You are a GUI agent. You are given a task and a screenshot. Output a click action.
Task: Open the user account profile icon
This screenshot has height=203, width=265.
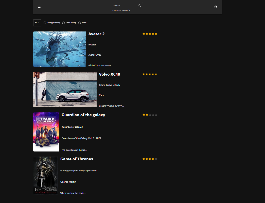point(216,7)
